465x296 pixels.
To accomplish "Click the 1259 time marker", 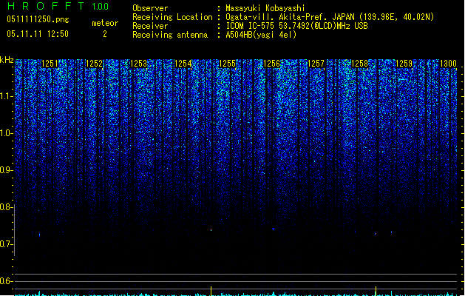I will tap(404, 64).
